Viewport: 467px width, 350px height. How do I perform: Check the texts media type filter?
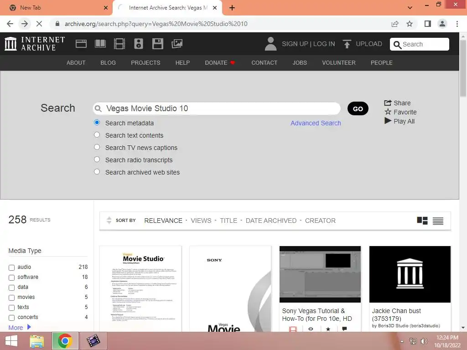11,308
